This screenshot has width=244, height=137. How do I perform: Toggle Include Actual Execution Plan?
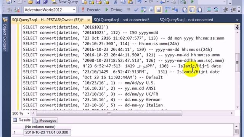point(167,10)
